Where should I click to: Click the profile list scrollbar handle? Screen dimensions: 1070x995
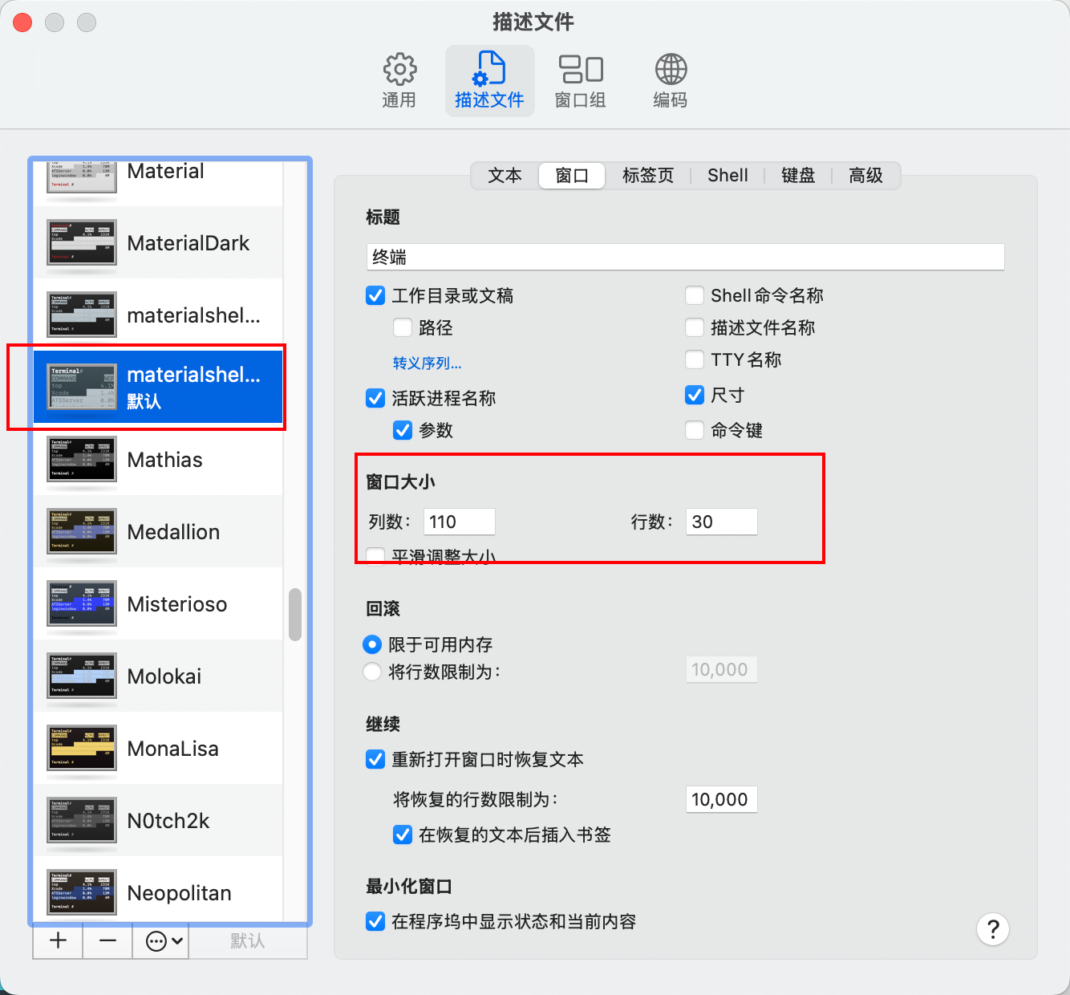click(x=295, y=615)
